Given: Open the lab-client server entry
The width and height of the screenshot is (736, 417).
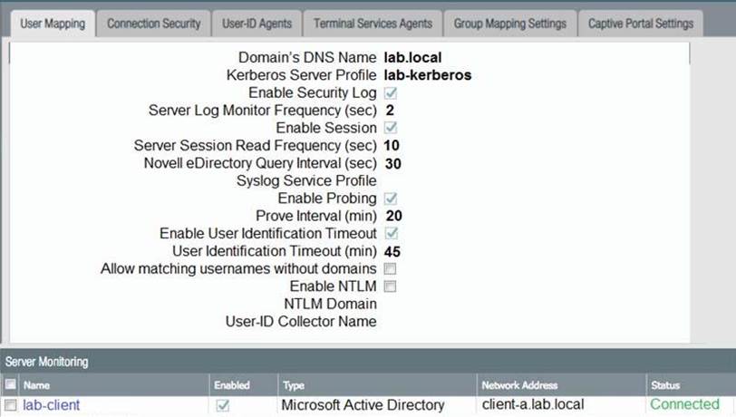Looking at the screenshot, I should (x=51, y=405).
